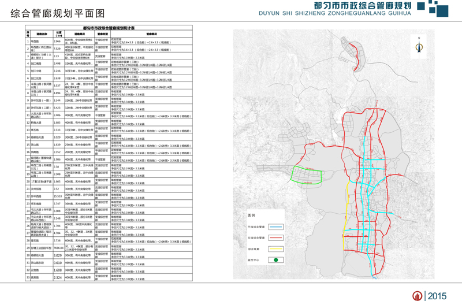The height and width of the screenshot is (301, 462).
Task: Click the green monitoring center legend dot
Action: click(276, 260)
